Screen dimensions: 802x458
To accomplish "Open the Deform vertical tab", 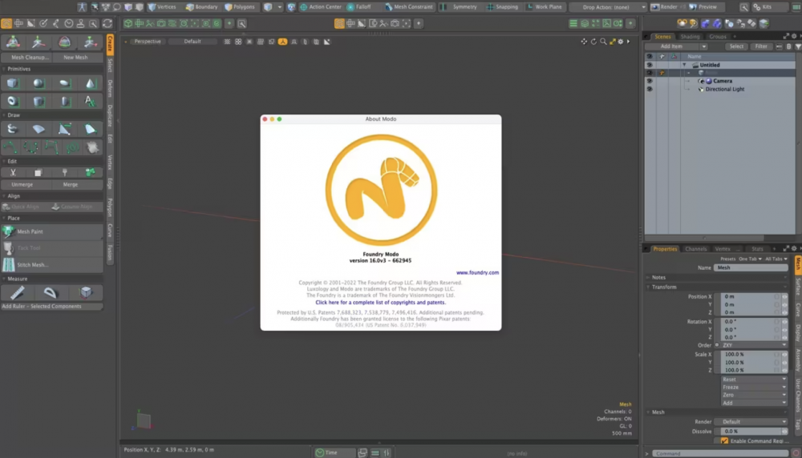I will 110,88.
